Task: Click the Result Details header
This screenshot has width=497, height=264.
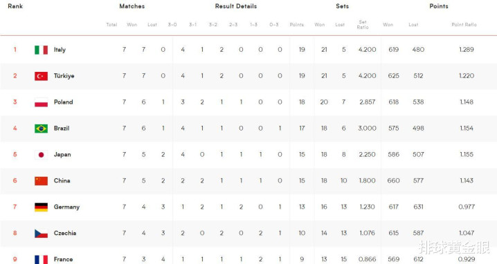Action: click(x=236, y=6)
